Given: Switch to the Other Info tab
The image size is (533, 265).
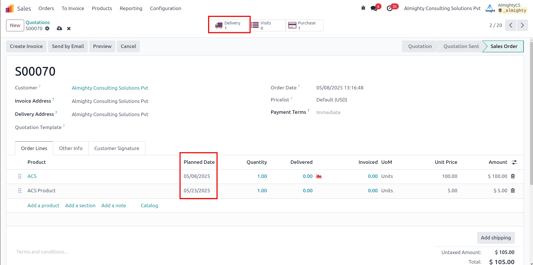Looking at the screenshot, I should click(71, 148).
